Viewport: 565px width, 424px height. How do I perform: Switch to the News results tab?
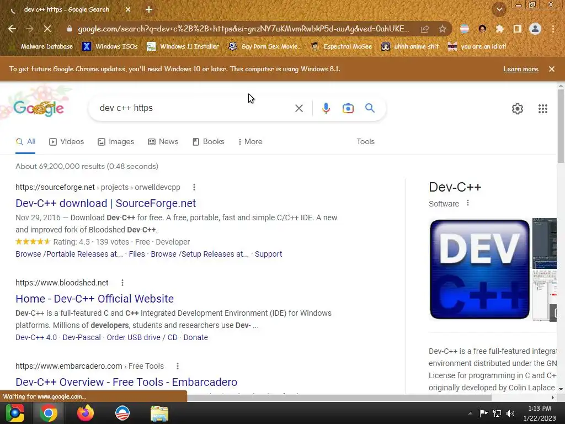click(x=163, y=142)
